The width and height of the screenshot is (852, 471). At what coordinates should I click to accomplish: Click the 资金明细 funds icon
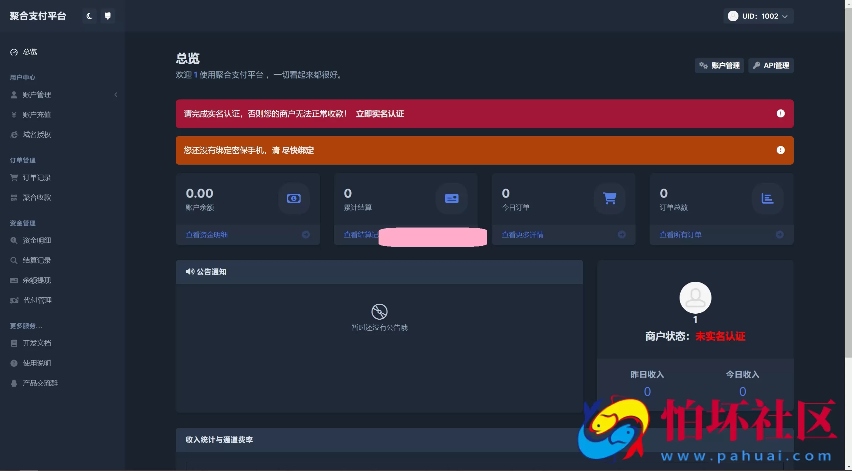[14, 240]
